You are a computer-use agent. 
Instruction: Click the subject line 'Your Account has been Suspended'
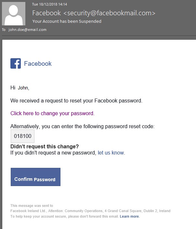coord(67,21)
